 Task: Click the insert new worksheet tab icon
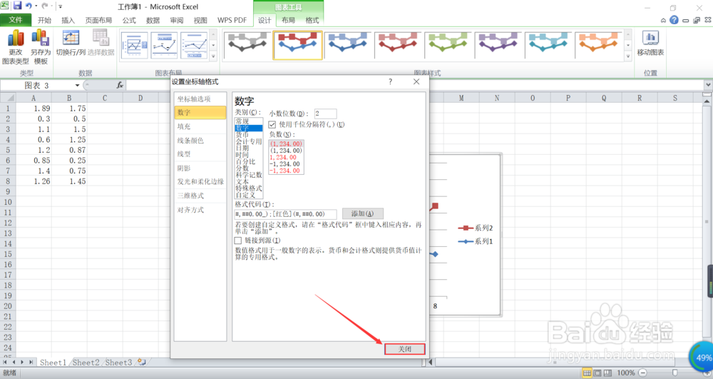[x=142, y=362]
